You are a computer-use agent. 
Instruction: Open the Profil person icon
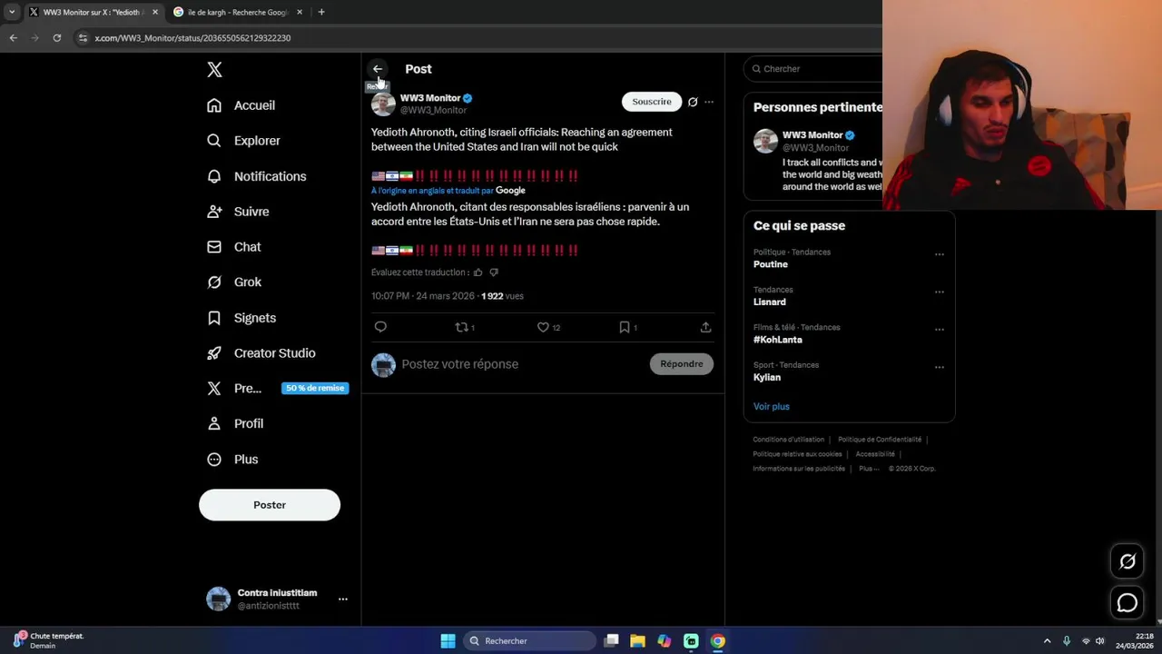[214, 423]
